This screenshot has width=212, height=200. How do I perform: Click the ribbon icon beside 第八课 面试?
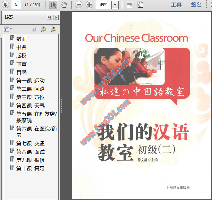12,151
